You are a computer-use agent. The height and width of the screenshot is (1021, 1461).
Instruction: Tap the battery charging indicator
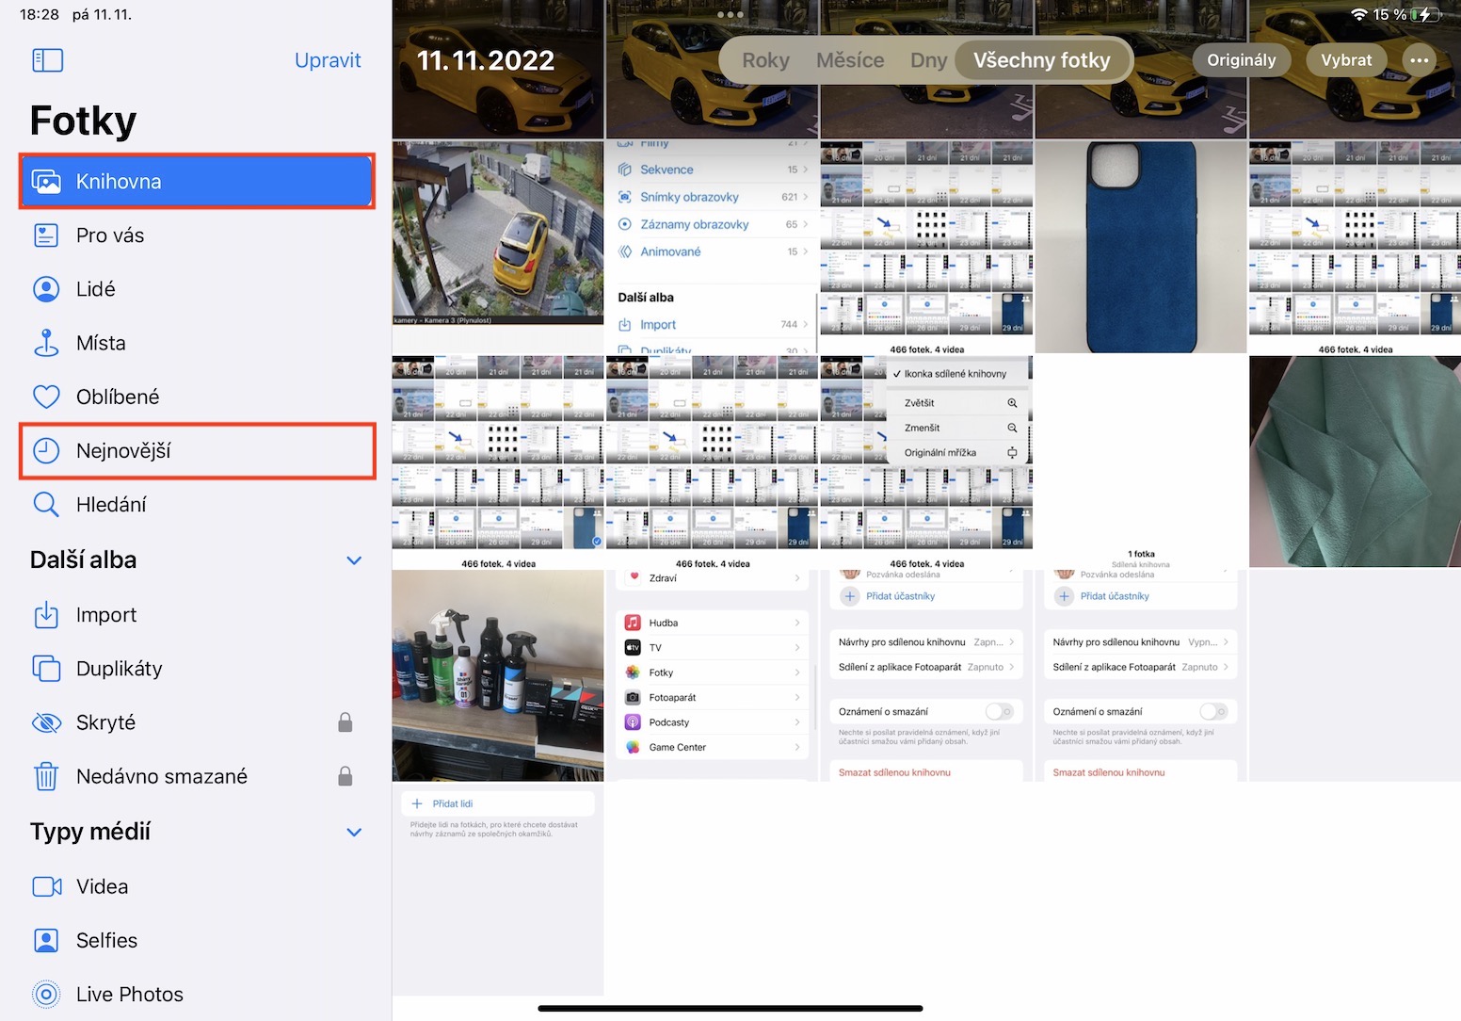(x=1426, y=14)
